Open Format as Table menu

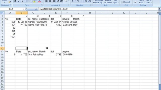point(108,2)
